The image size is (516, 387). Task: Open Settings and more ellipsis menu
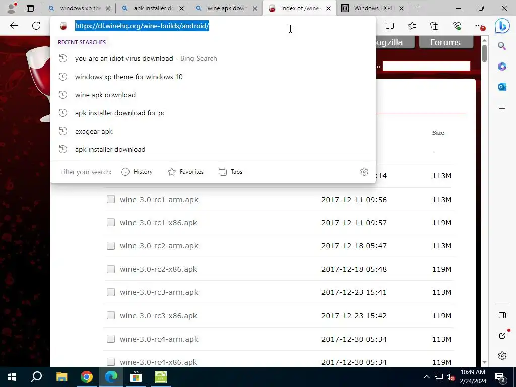(479, 26)
